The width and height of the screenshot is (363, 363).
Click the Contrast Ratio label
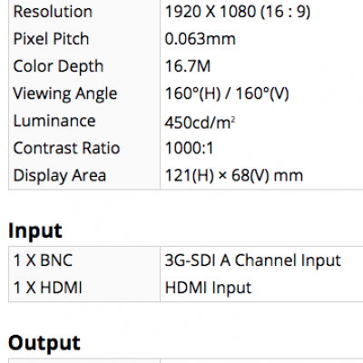click(x=66, y=148)
